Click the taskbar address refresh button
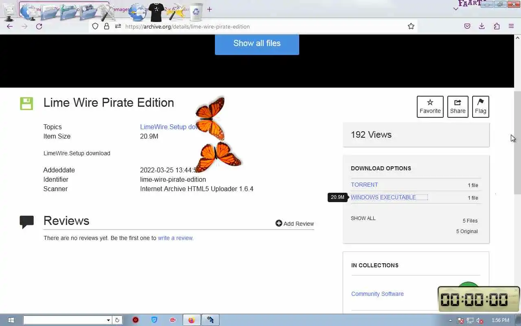This screenshot has width=521, height=326. click(117, 320)
